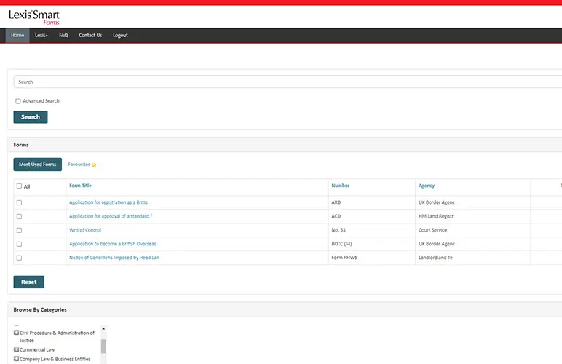Open the FAQ page
The image size is (562, 364).
click(63, 36)
